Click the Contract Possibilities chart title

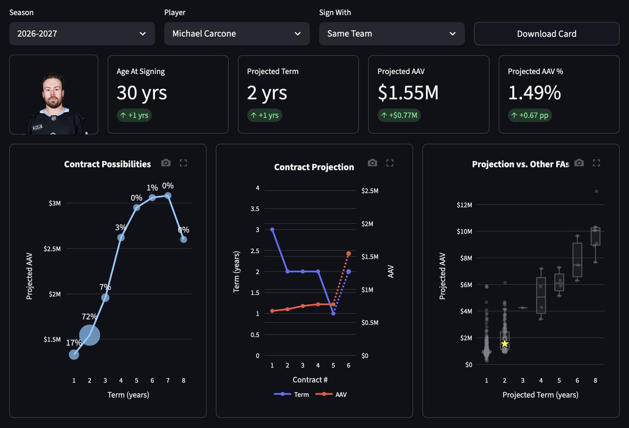click(x=107, y=164)
